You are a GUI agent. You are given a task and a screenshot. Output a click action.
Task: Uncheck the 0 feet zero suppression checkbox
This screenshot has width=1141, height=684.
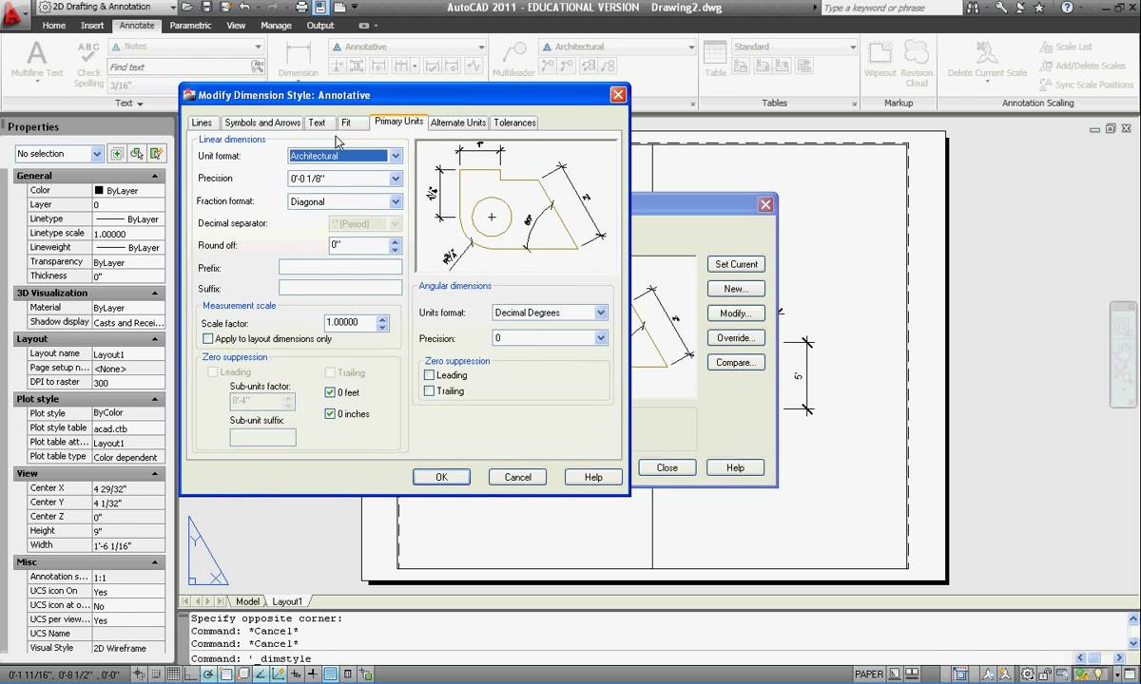(x=330, y=392)
